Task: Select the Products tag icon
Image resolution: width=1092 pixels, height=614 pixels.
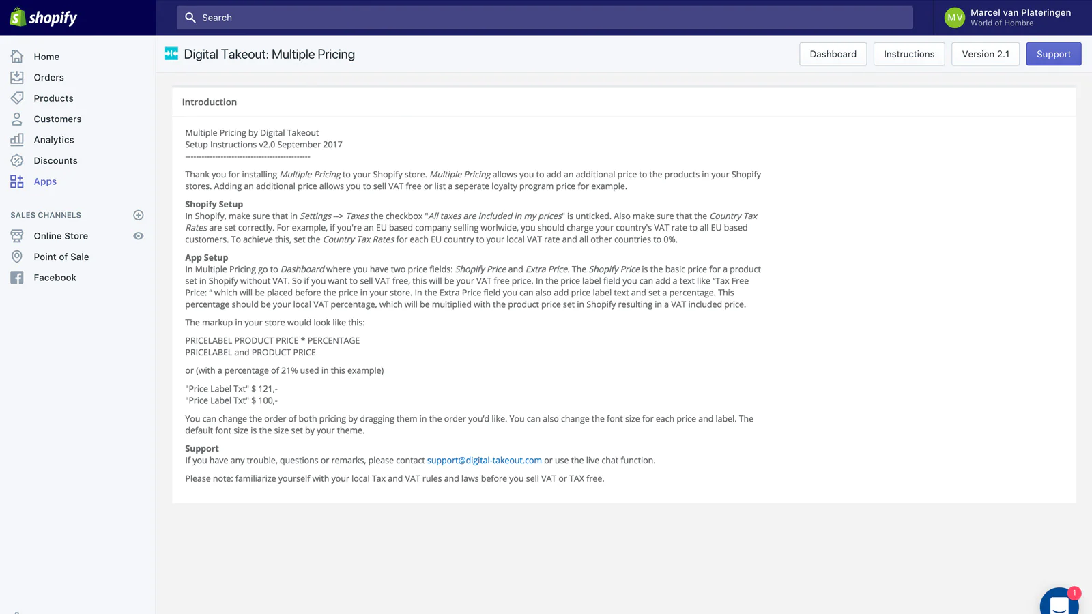Action: [x=17, y=98]
